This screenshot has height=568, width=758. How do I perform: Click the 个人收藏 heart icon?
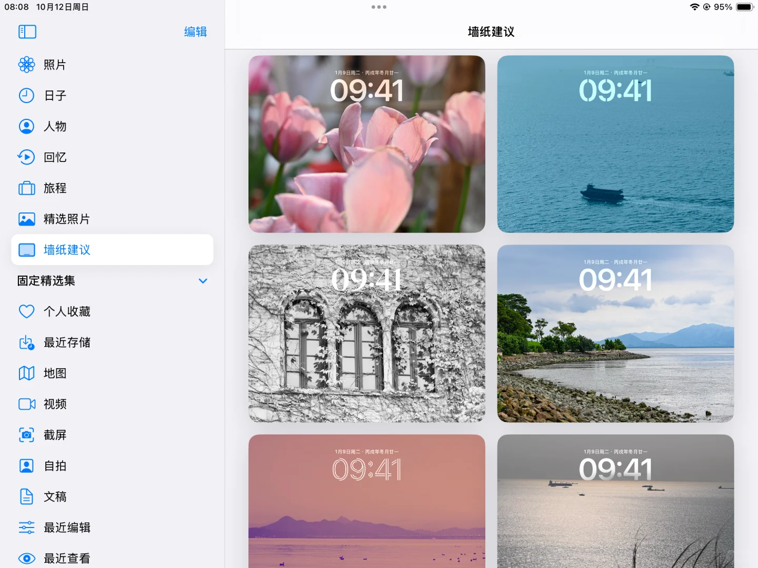pos(27,311)
